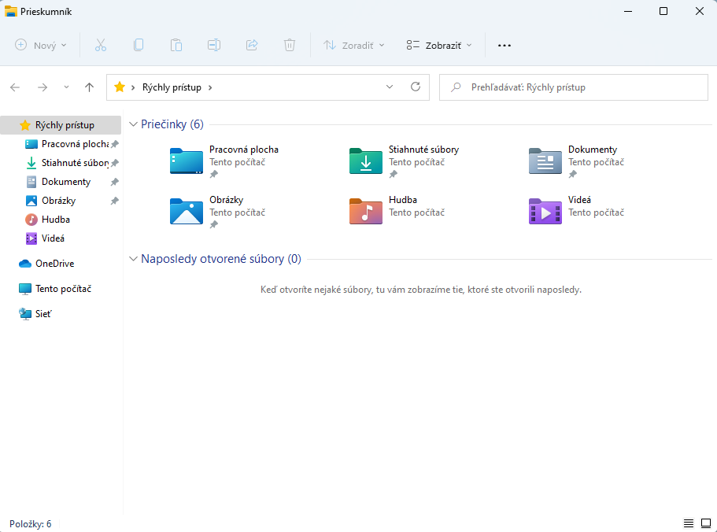Open the Obrázky folder in main pane

pyautogui.click(x=186, y=211)
